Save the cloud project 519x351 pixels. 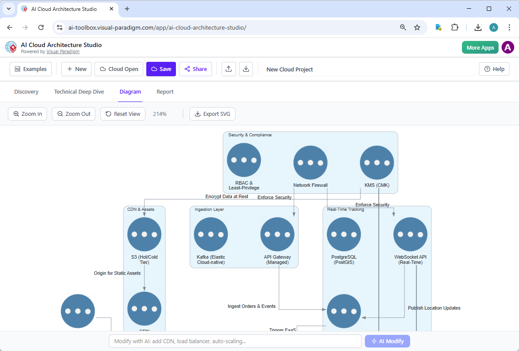[x=161, y=69]
